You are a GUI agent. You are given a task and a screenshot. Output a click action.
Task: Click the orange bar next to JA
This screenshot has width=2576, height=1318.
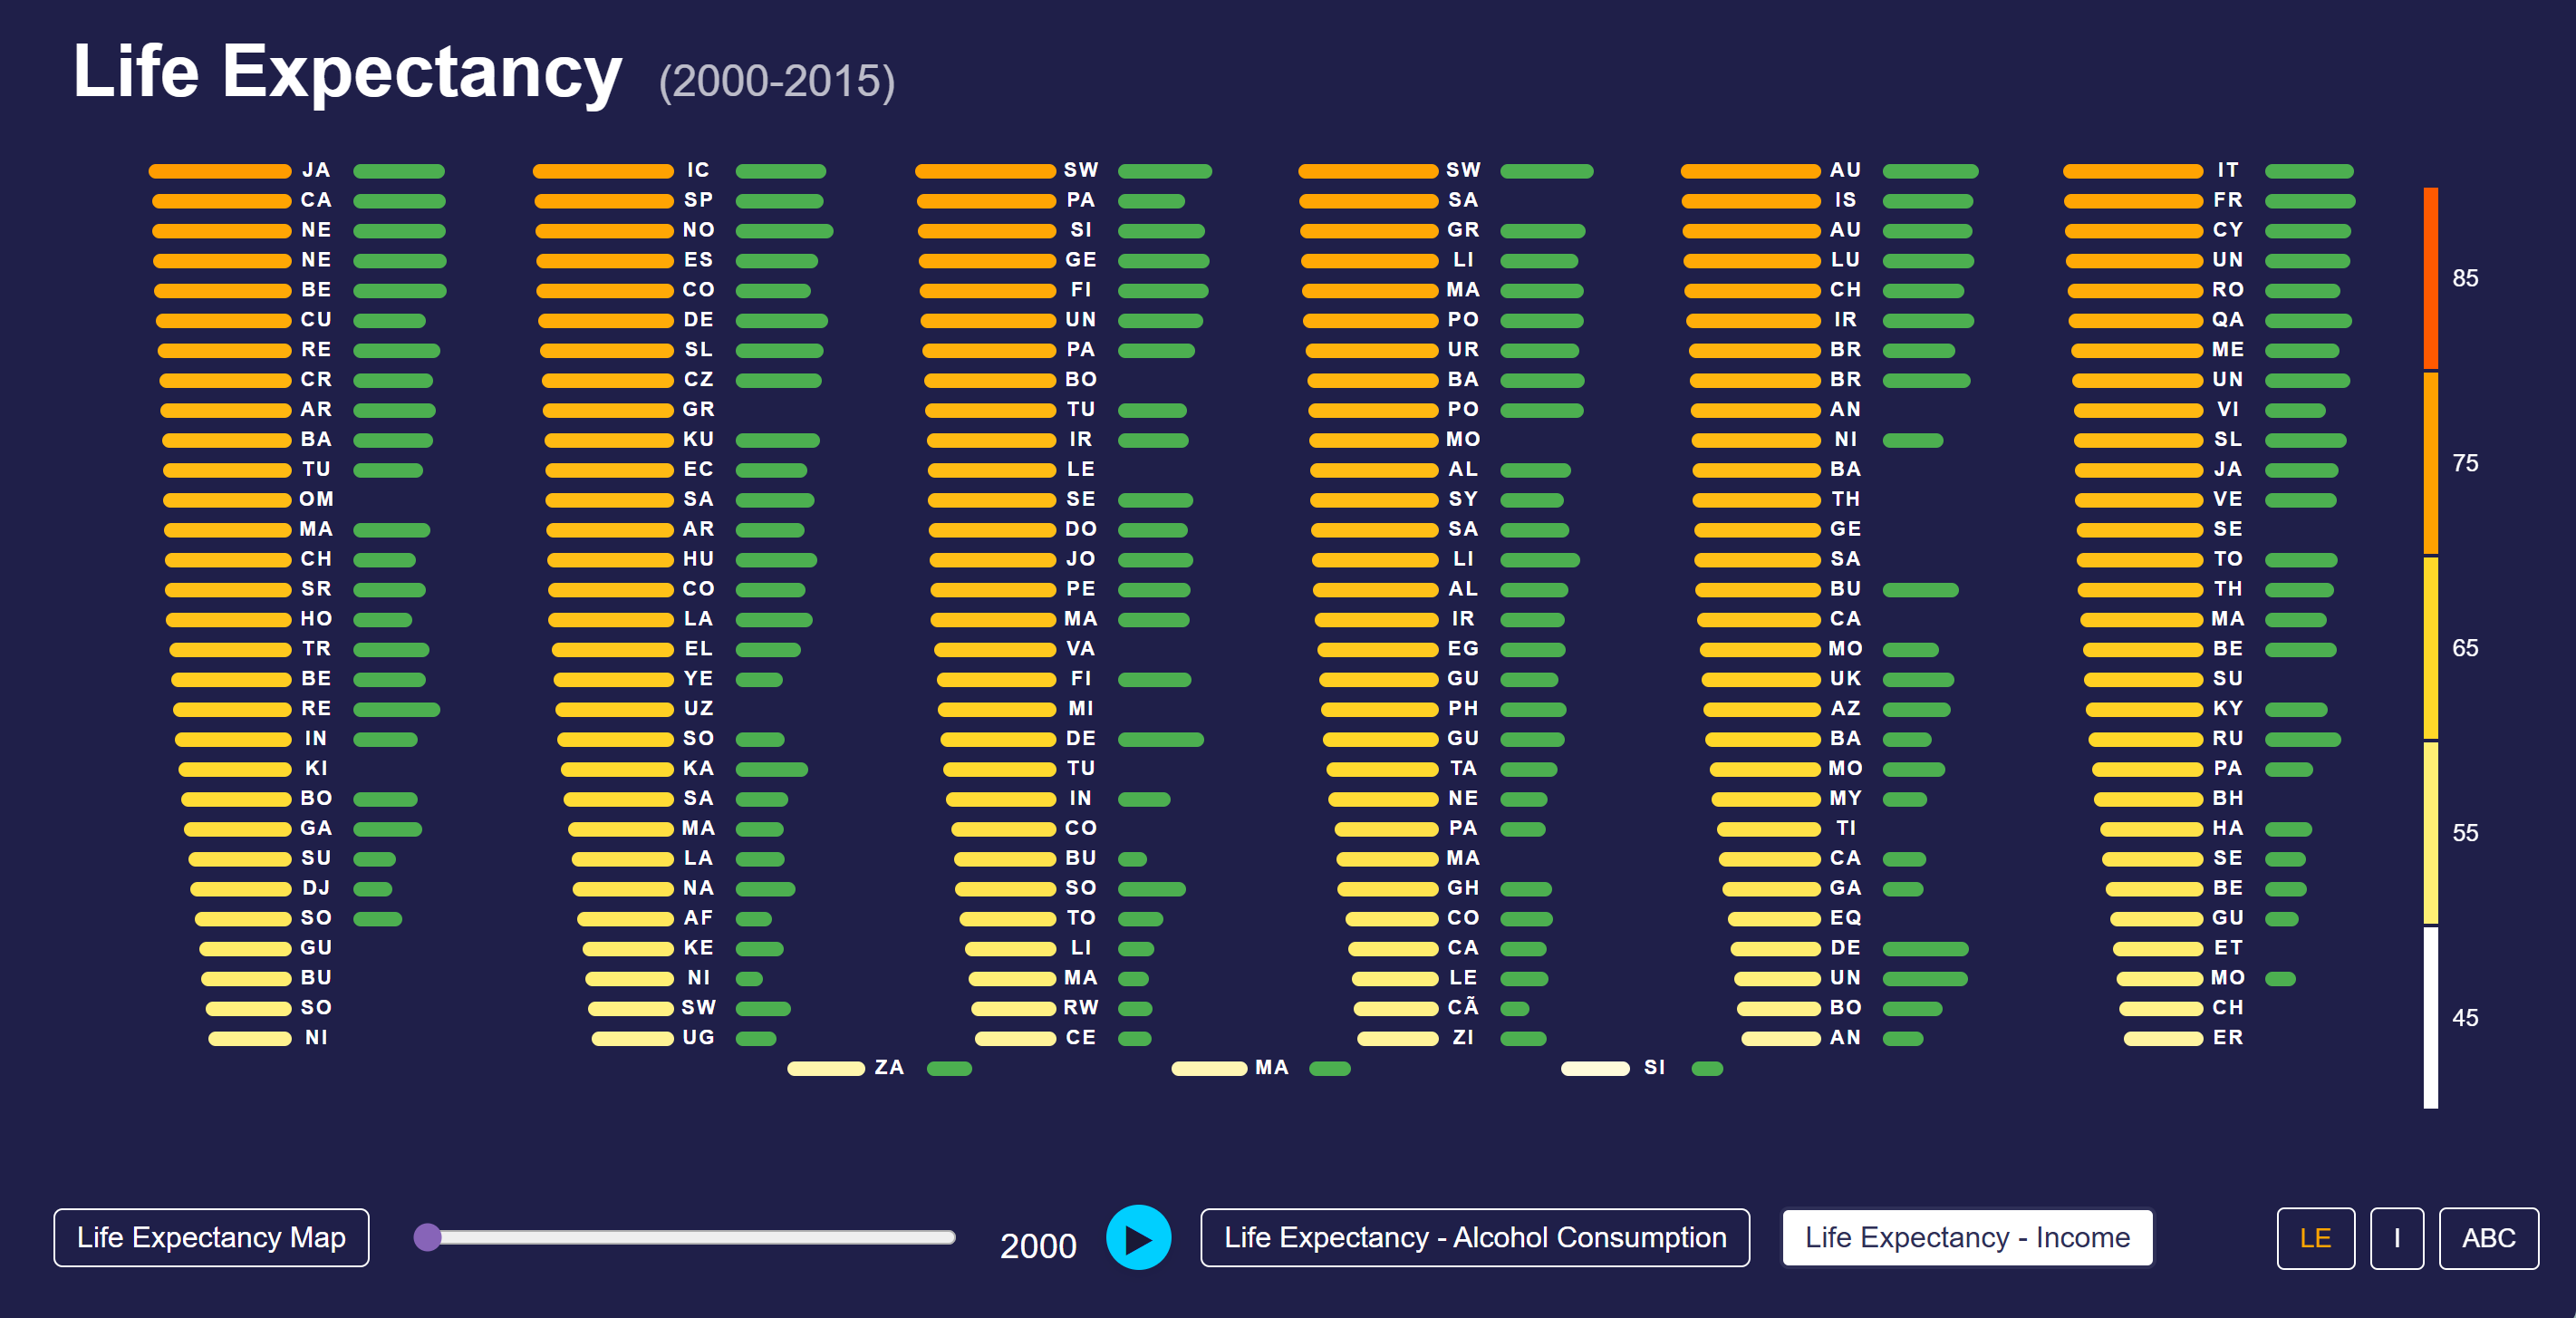[x=220, y=171]
